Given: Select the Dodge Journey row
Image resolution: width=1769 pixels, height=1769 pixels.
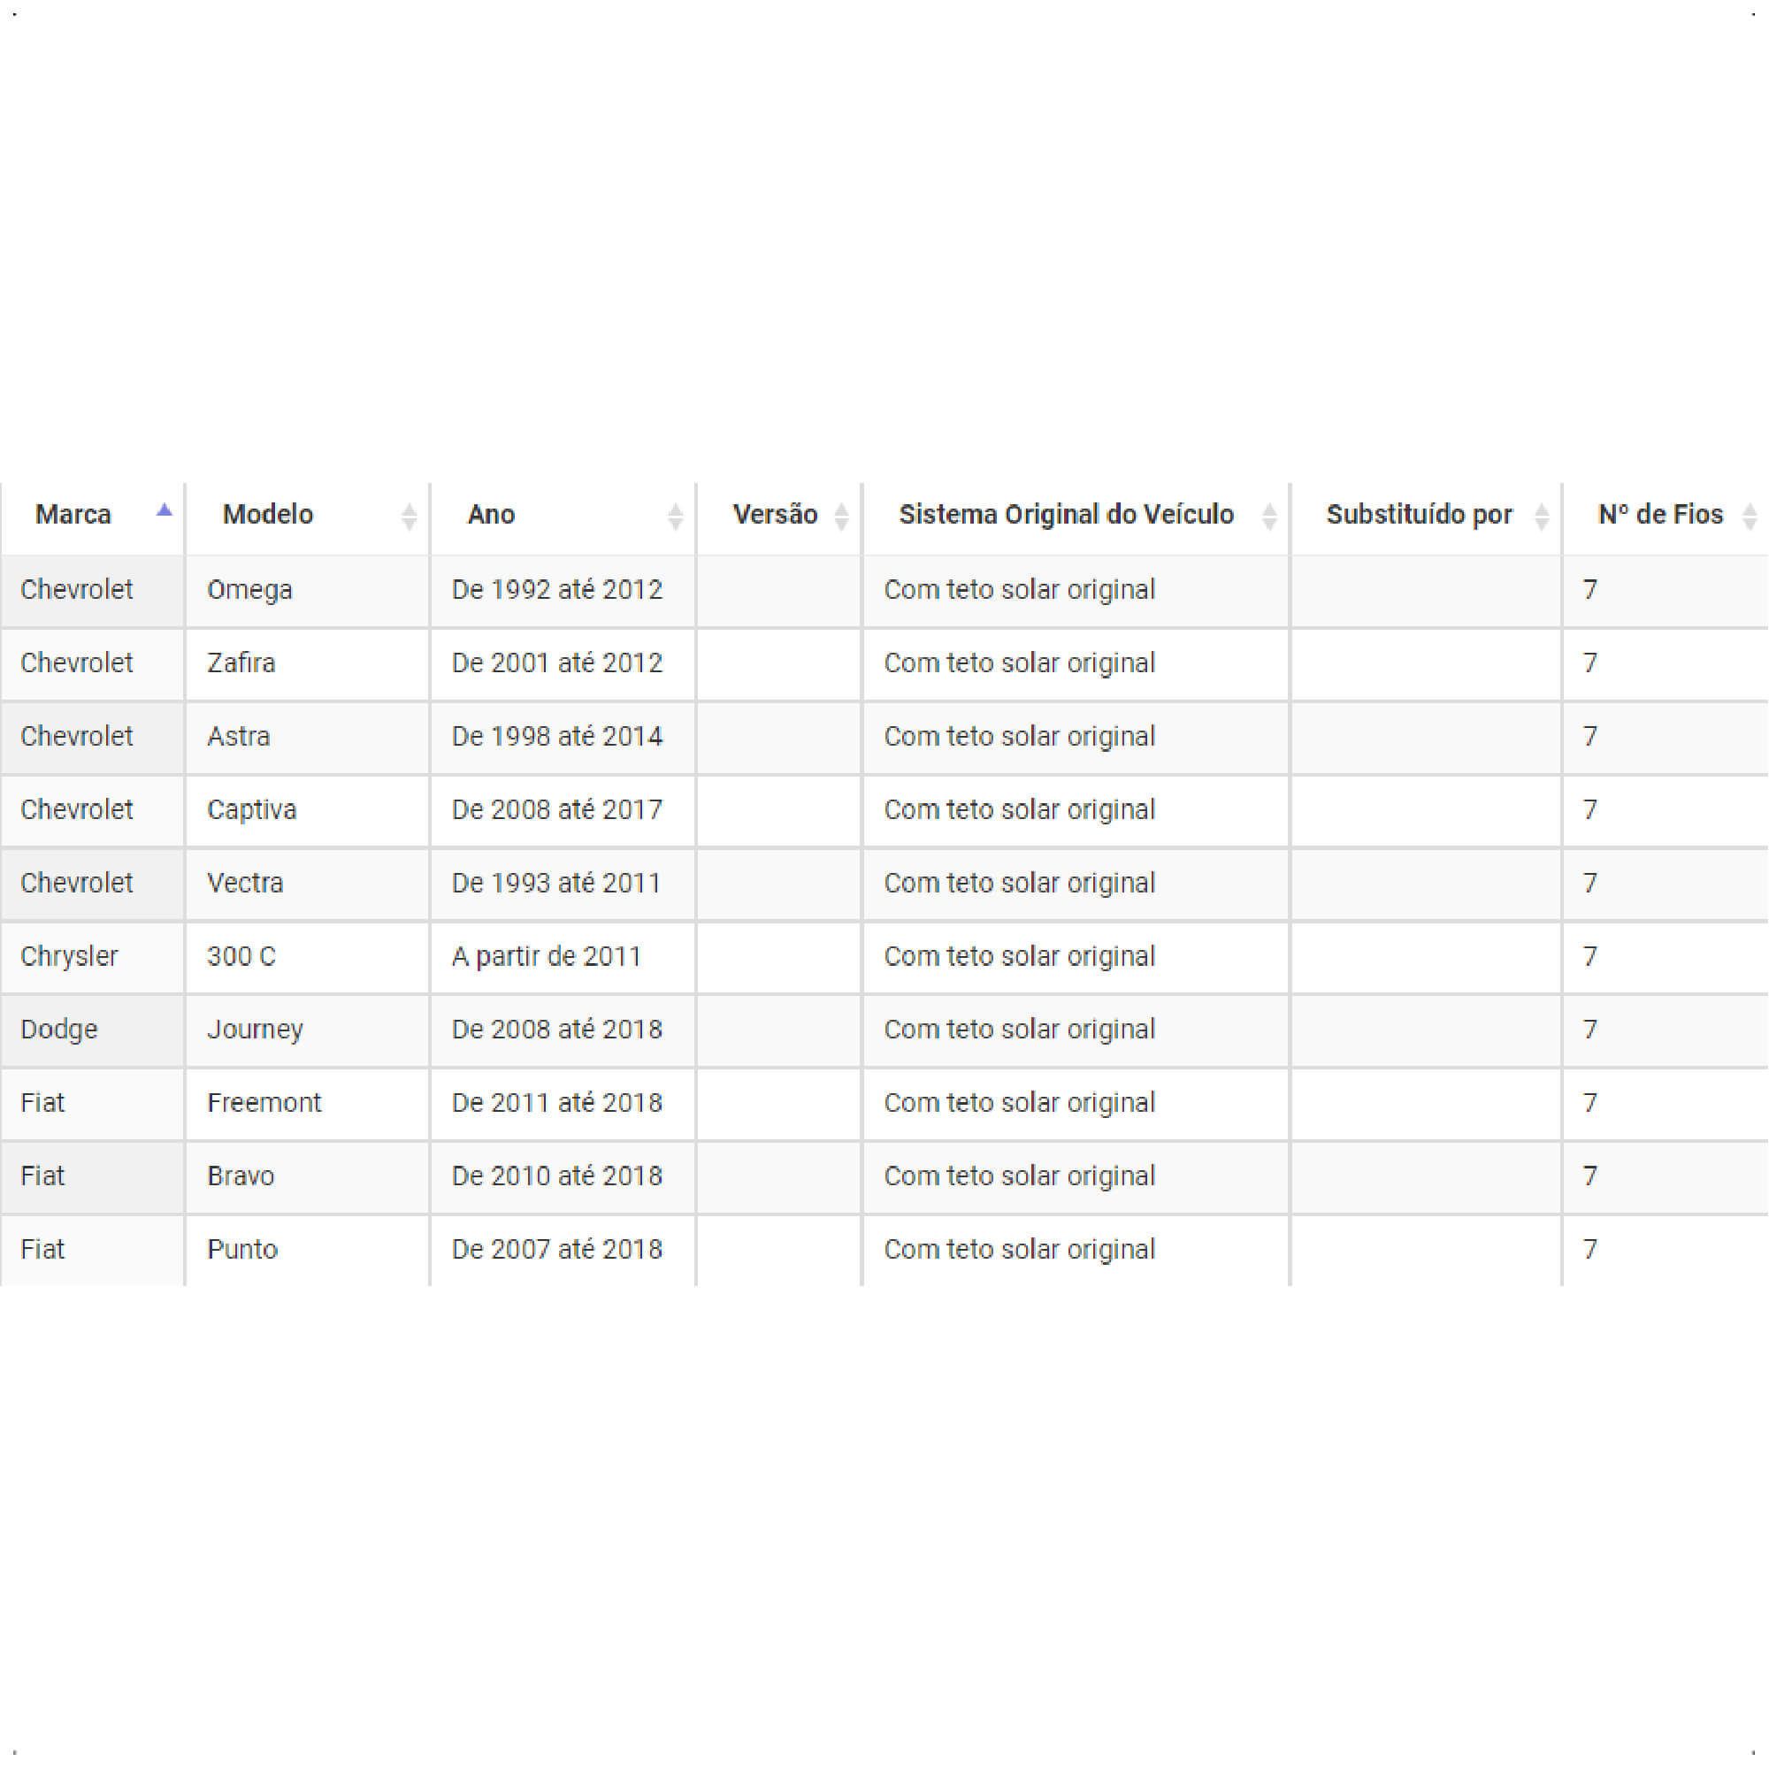Looking at the screenshot, I should pyautogui.click(x=884, y=1030).
